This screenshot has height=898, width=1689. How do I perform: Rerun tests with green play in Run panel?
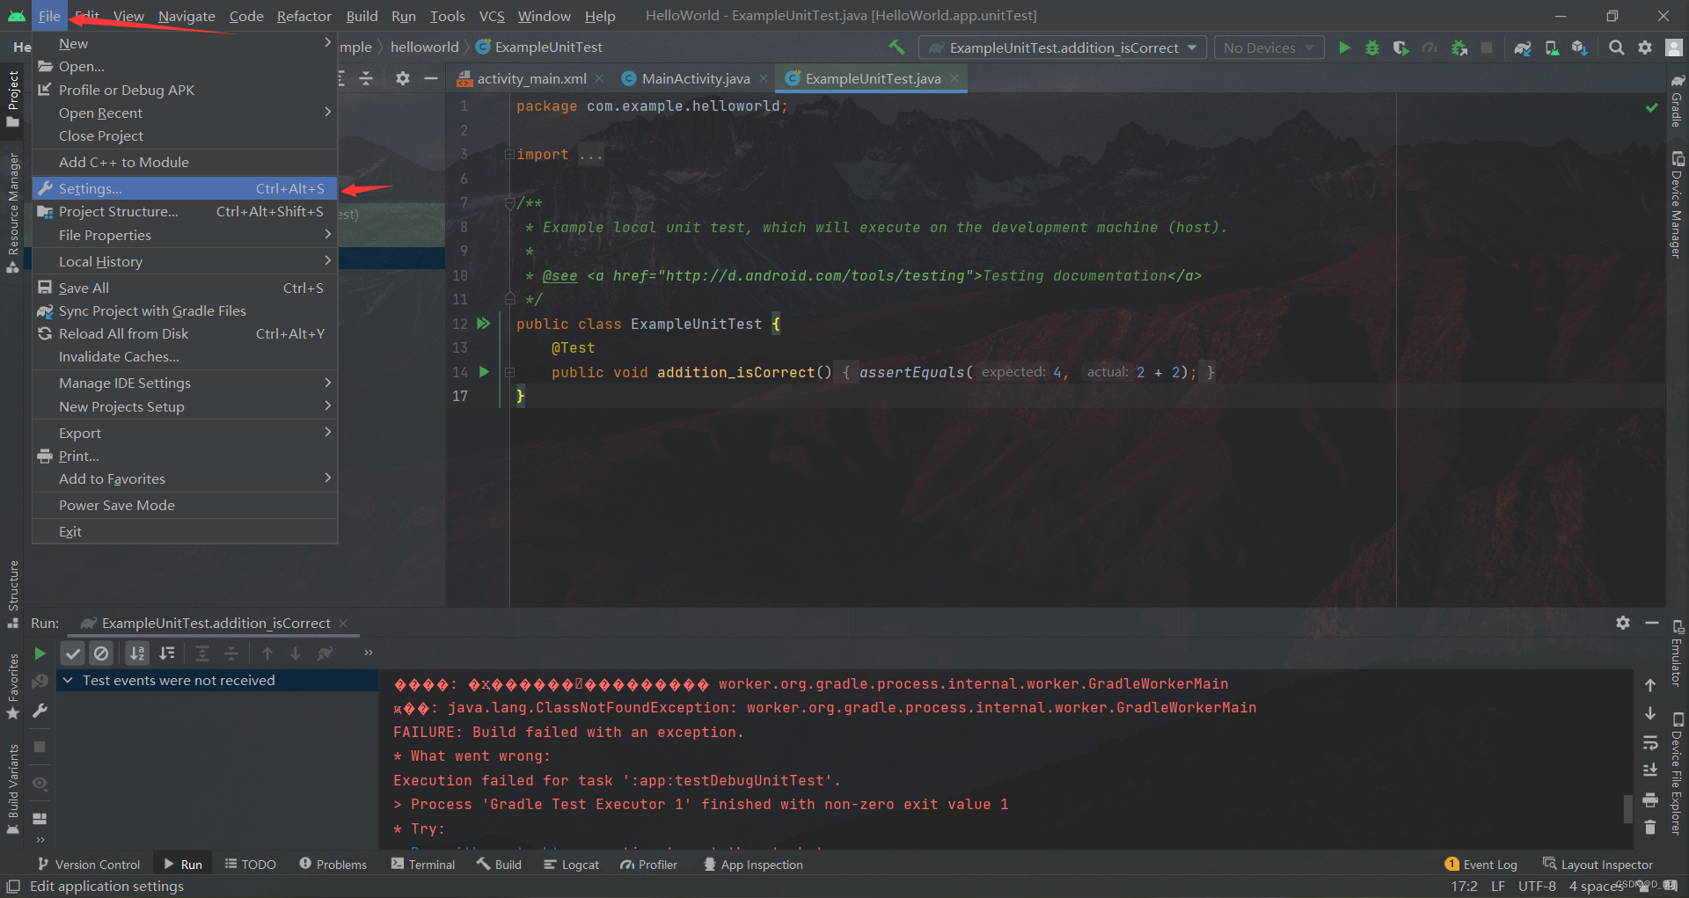(40, 653)
